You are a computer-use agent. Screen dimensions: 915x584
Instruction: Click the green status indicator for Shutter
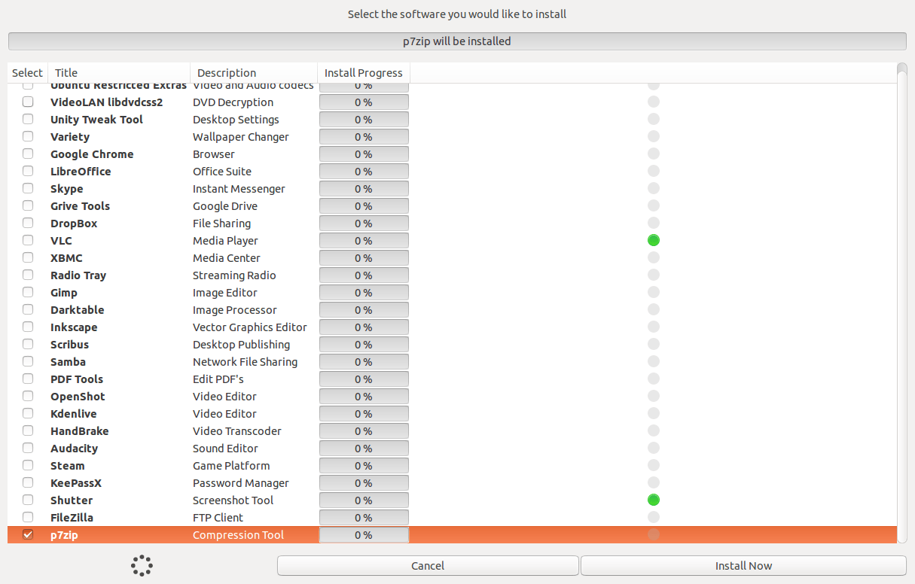click(653, 500)
